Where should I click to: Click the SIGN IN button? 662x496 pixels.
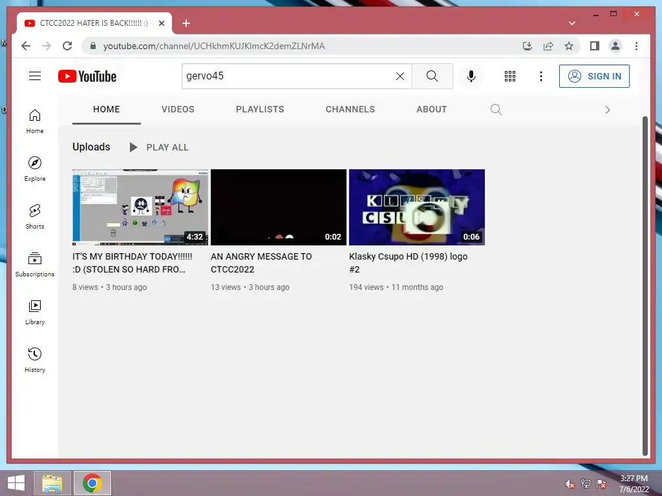pyautogui.click(x=594, y=76)
